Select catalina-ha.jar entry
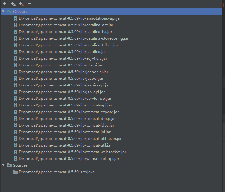This screenshot has width=225, height=192. [x=65, y=32]
